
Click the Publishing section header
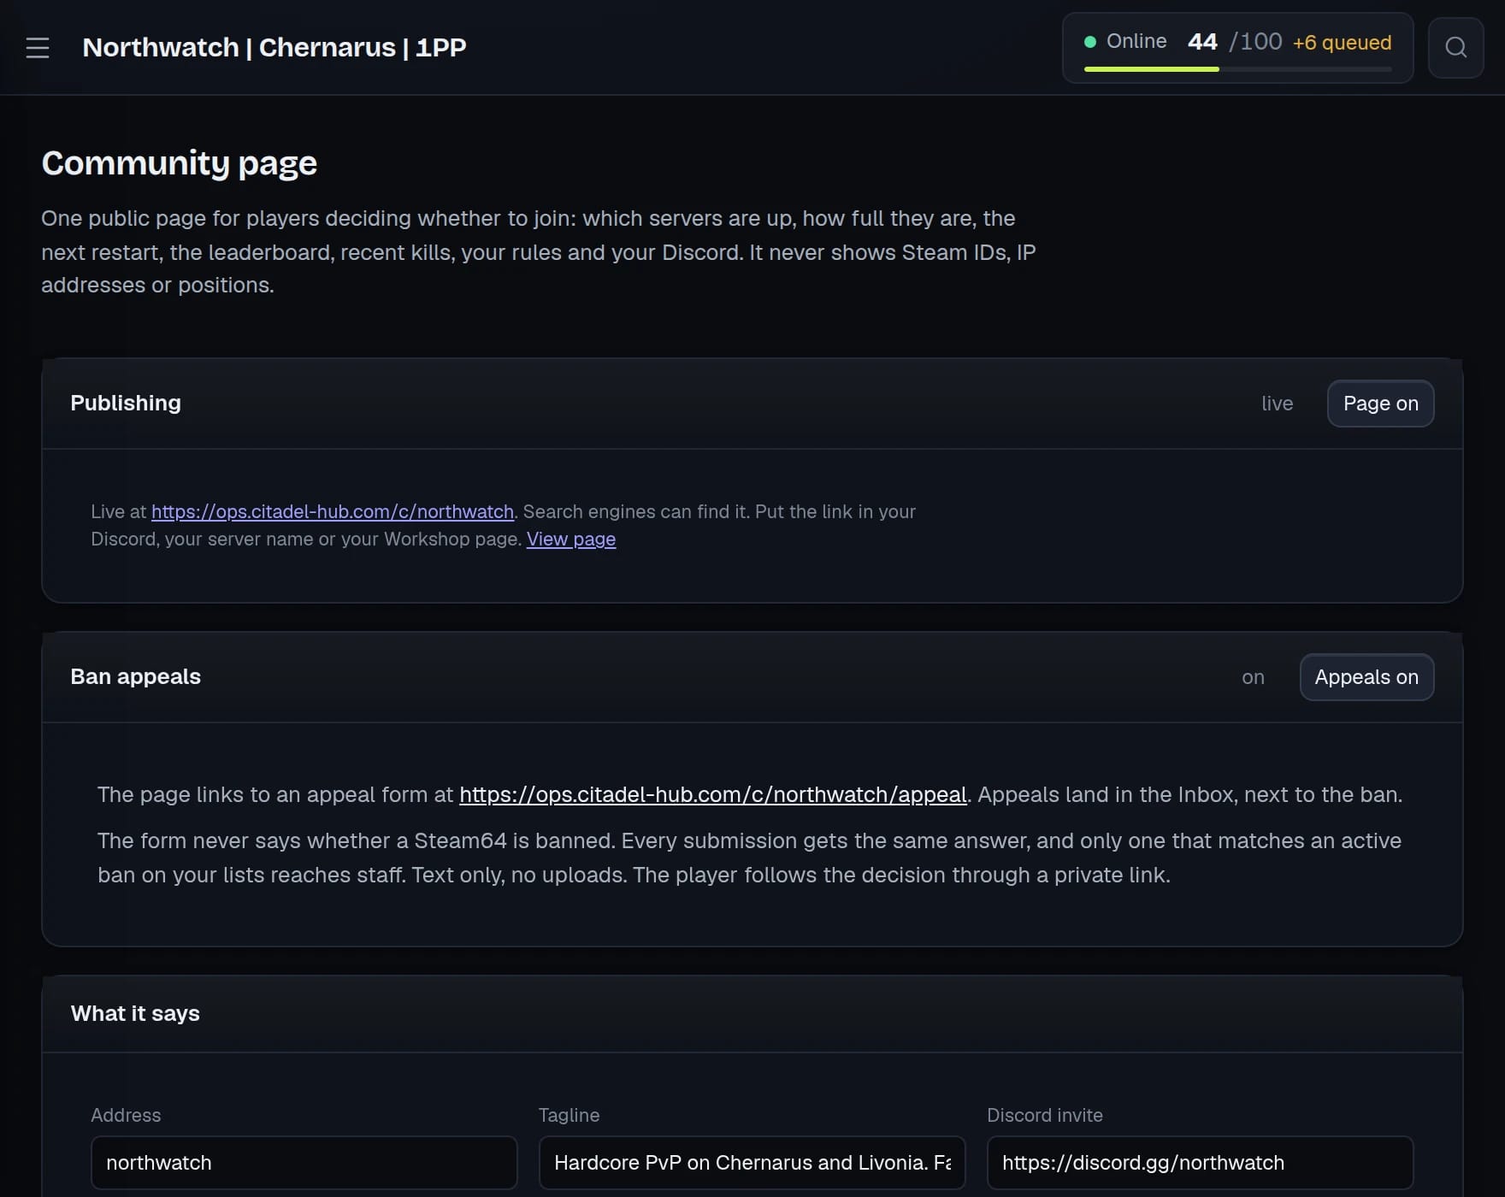752,404
